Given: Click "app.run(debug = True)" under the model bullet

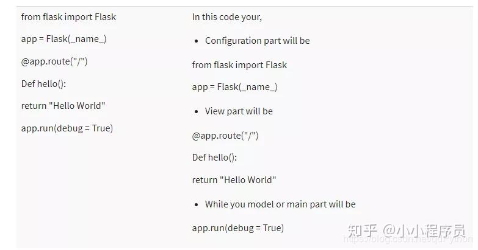Looking at the screenshot, I should click(237, 228).
